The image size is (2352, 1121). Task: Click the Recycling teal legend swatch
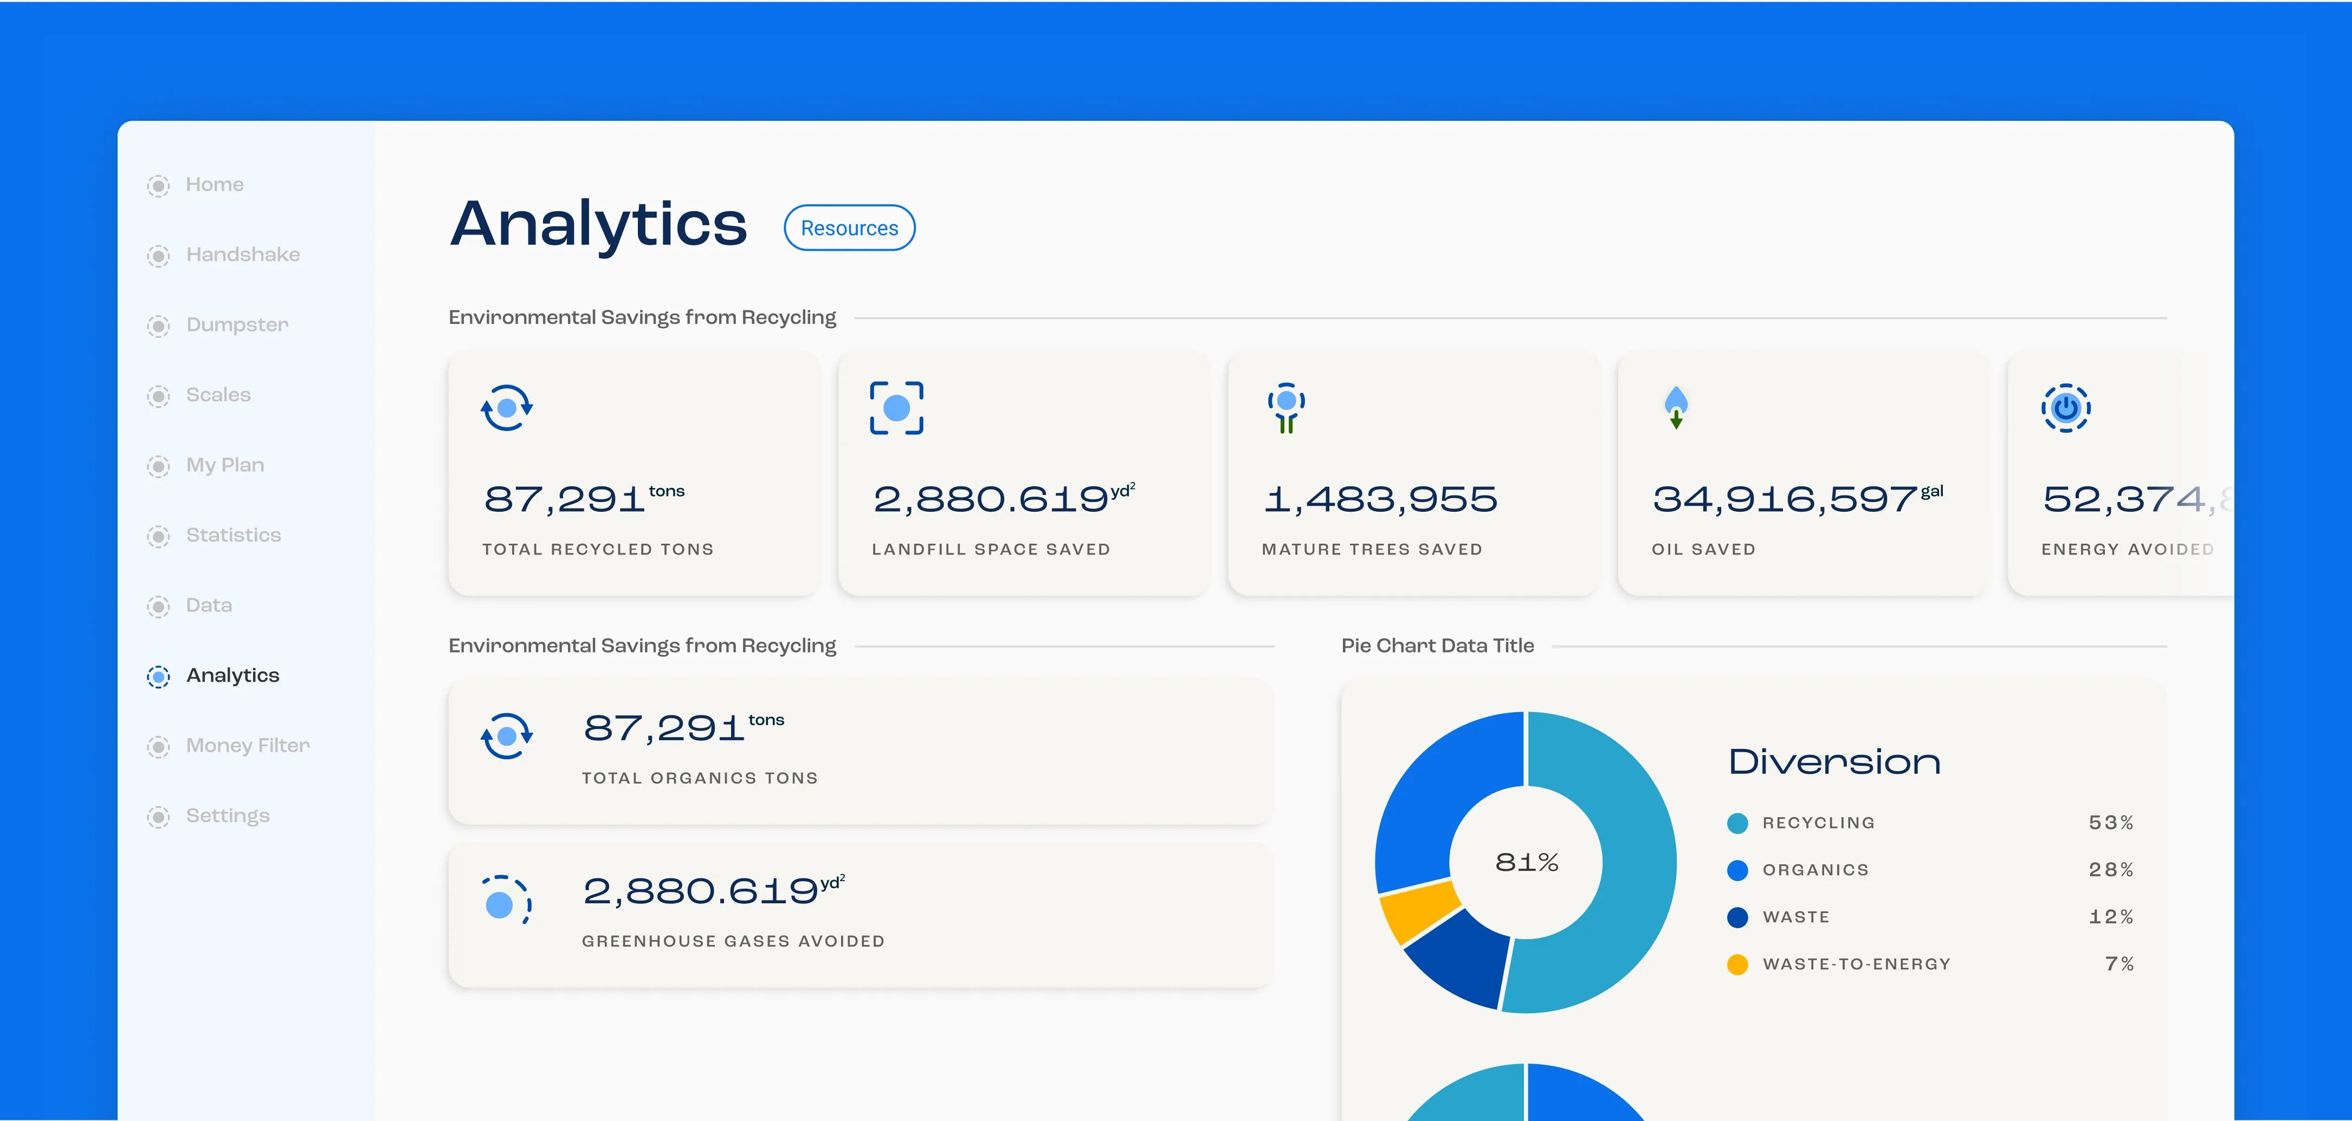(1737, 824)
